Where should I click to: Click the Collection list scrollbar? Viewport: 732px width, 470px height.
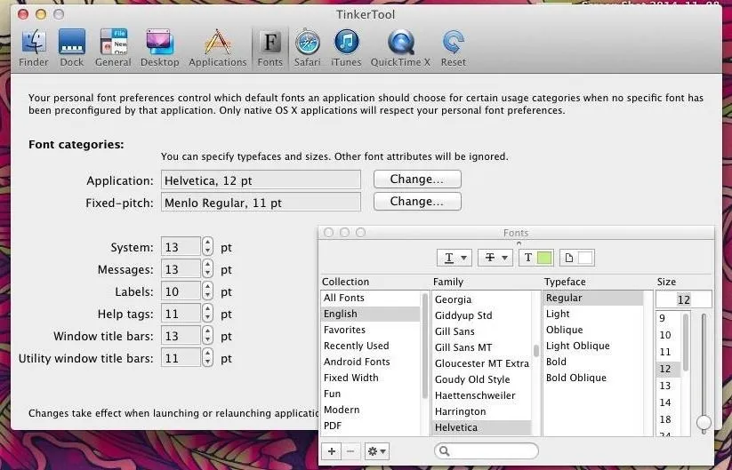coord(425,346)
